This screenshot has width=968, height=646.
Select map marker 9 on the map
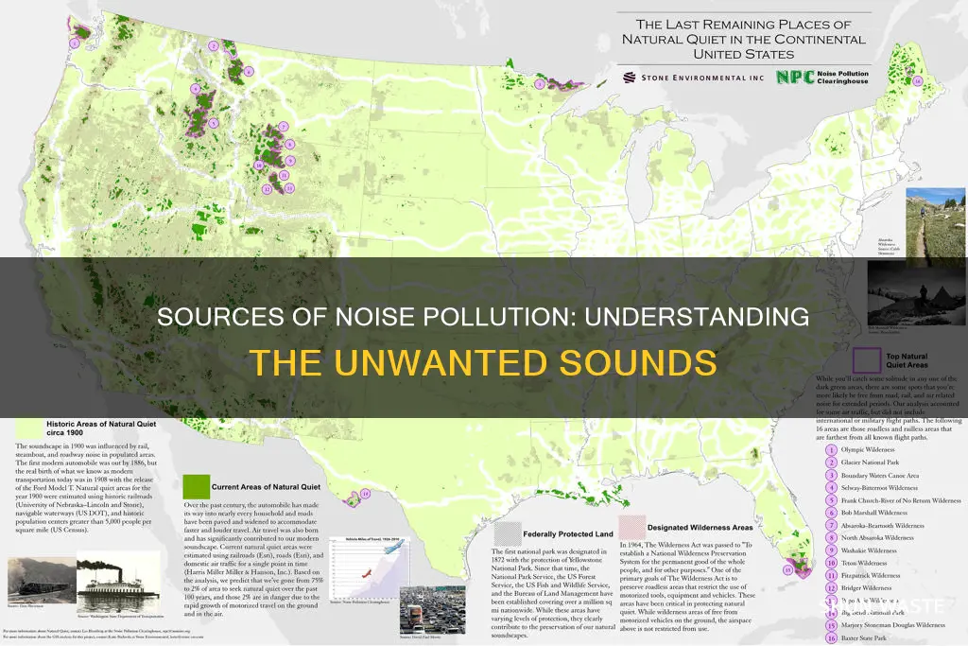coord(289,161)
